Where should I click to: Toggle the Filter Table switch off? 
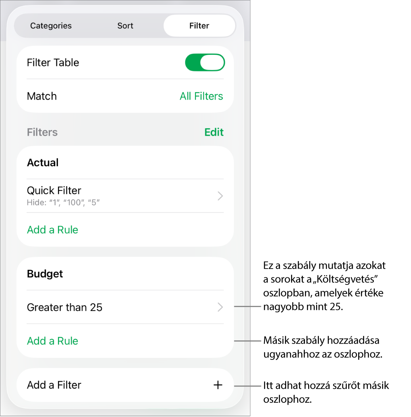(205, 63)
